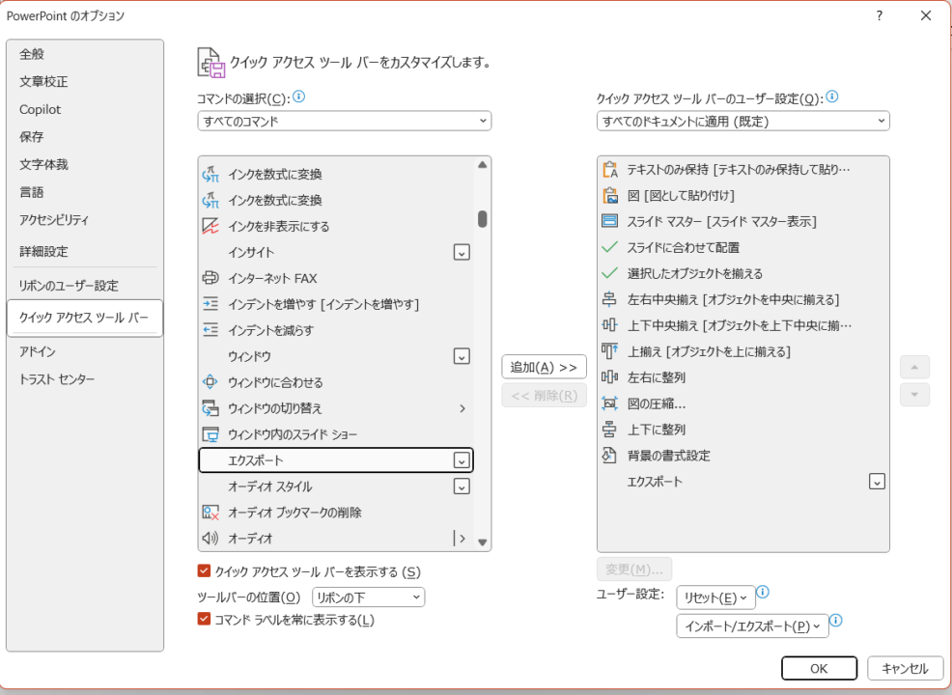
Task: Select the テキストのみ保持 paste icon
Action: coord(609,169)
